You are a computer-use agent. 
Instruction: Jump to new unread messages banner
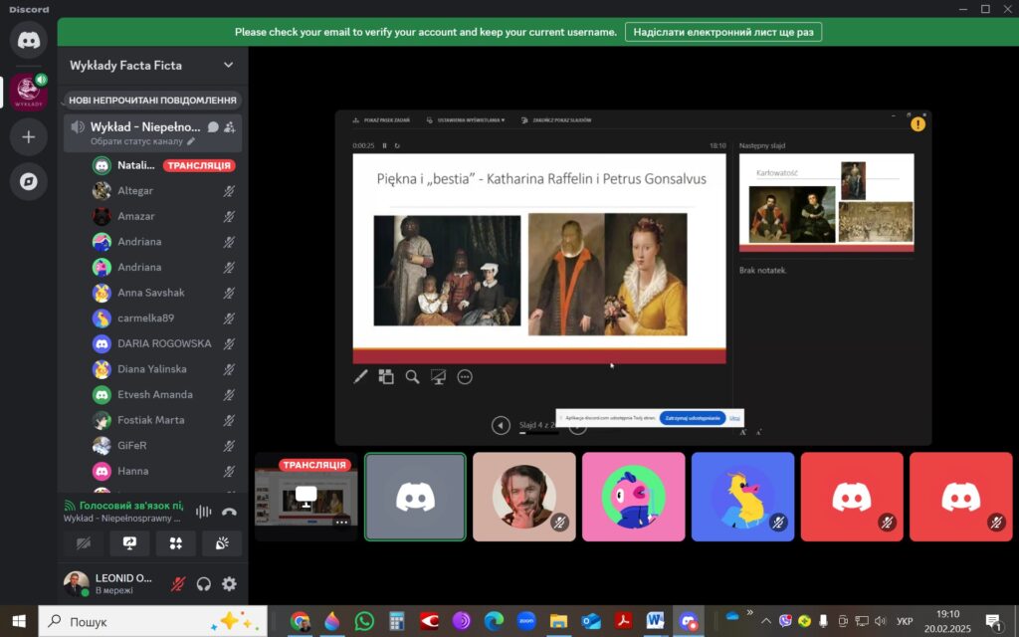[x=152, y=101]
